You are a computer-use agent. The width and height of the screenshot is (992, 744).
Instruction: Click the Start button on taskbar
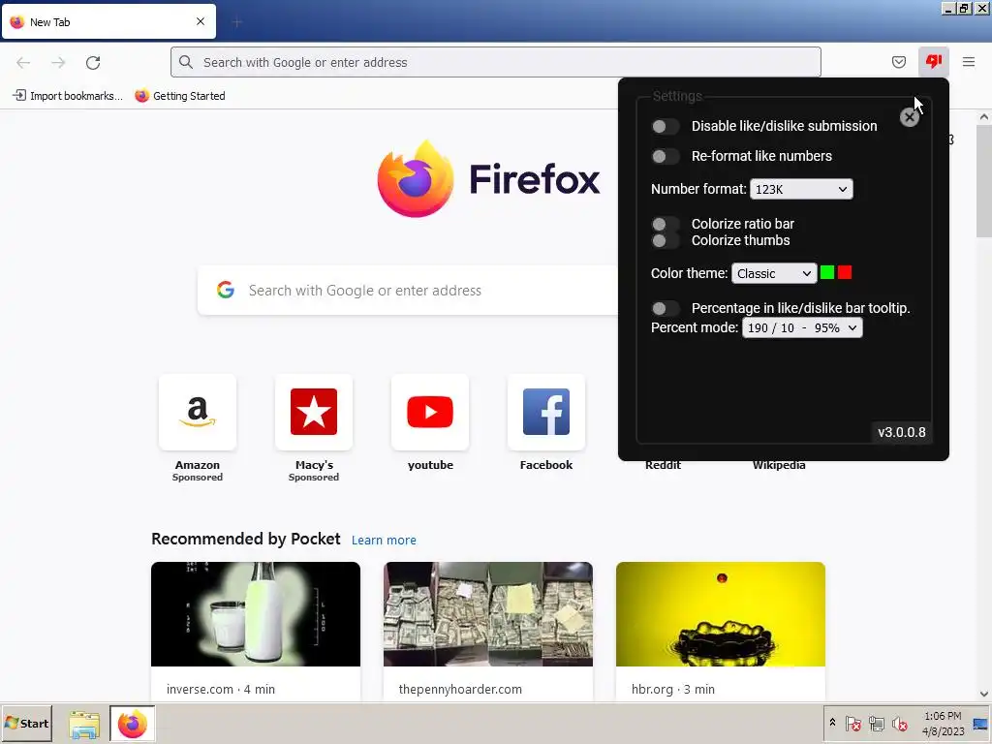(x=26, y=723)
